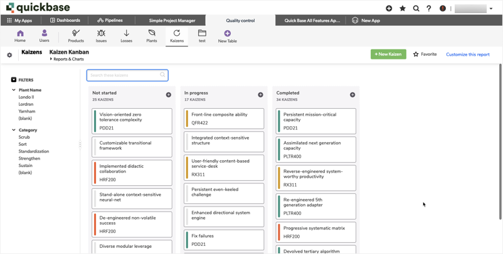Click search magnifier inside kaizens search box
Image resolution: width=503 pixels, height=254 pixels.
[162, 75]
